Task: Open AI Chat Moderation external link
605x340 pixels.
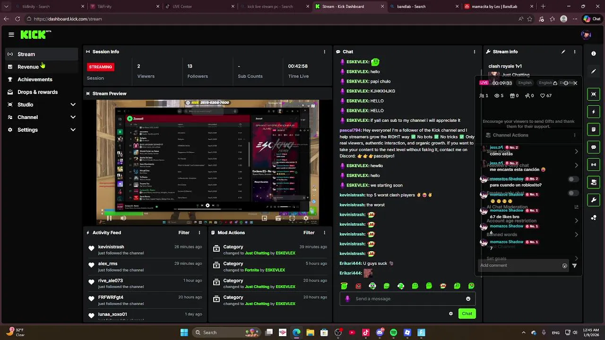Action: click(x=576, y=207)
